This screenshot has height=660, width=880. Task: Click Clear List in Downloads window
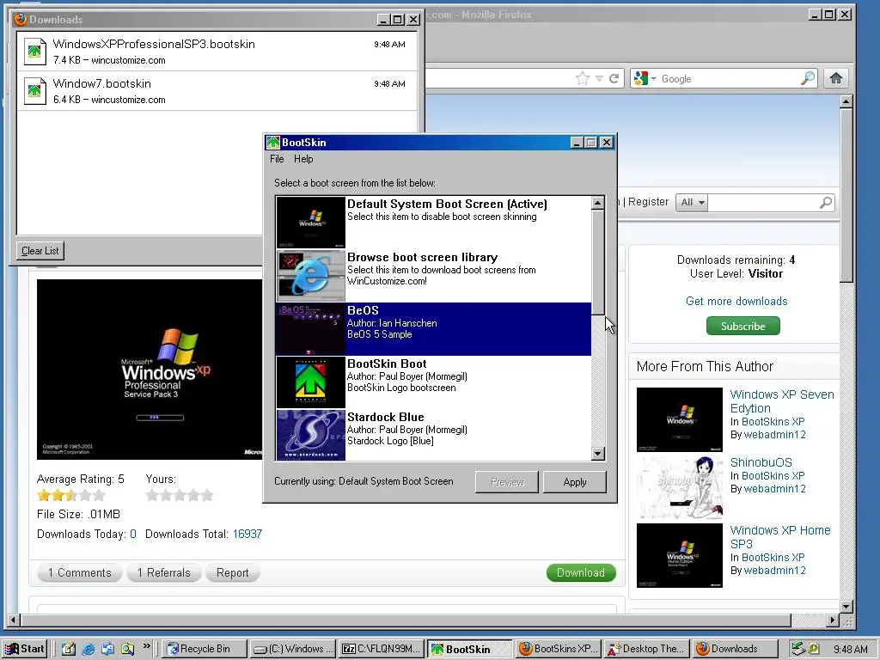point(40,251)
